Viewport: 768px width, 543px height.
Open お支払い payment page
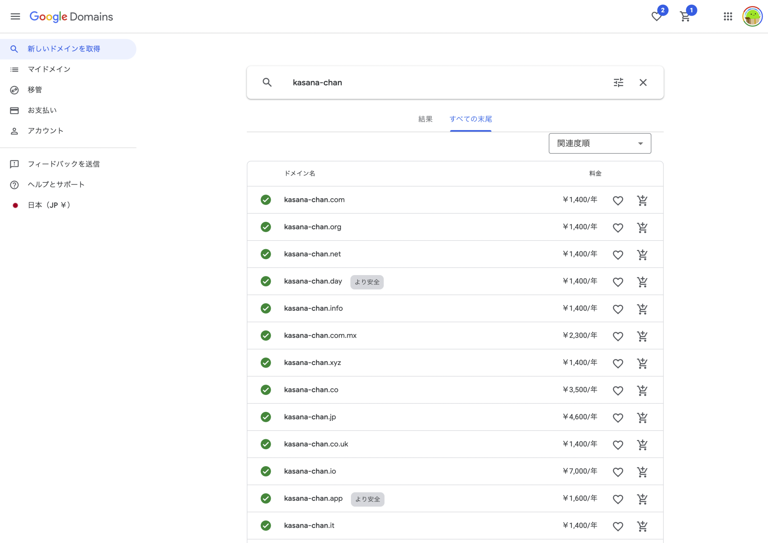(42, 110)
